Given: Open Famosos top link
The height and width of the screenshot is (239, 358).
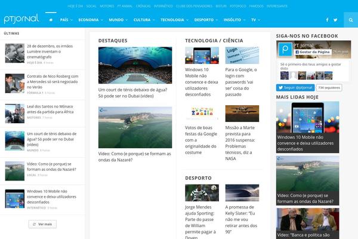Looking at the screenshot, I should pos(256,6).
